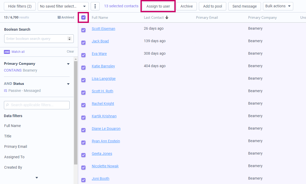Click the CONTAINS Beamery filter value
Viewport: 306px width, 184px height.
[x=21, y=70]
